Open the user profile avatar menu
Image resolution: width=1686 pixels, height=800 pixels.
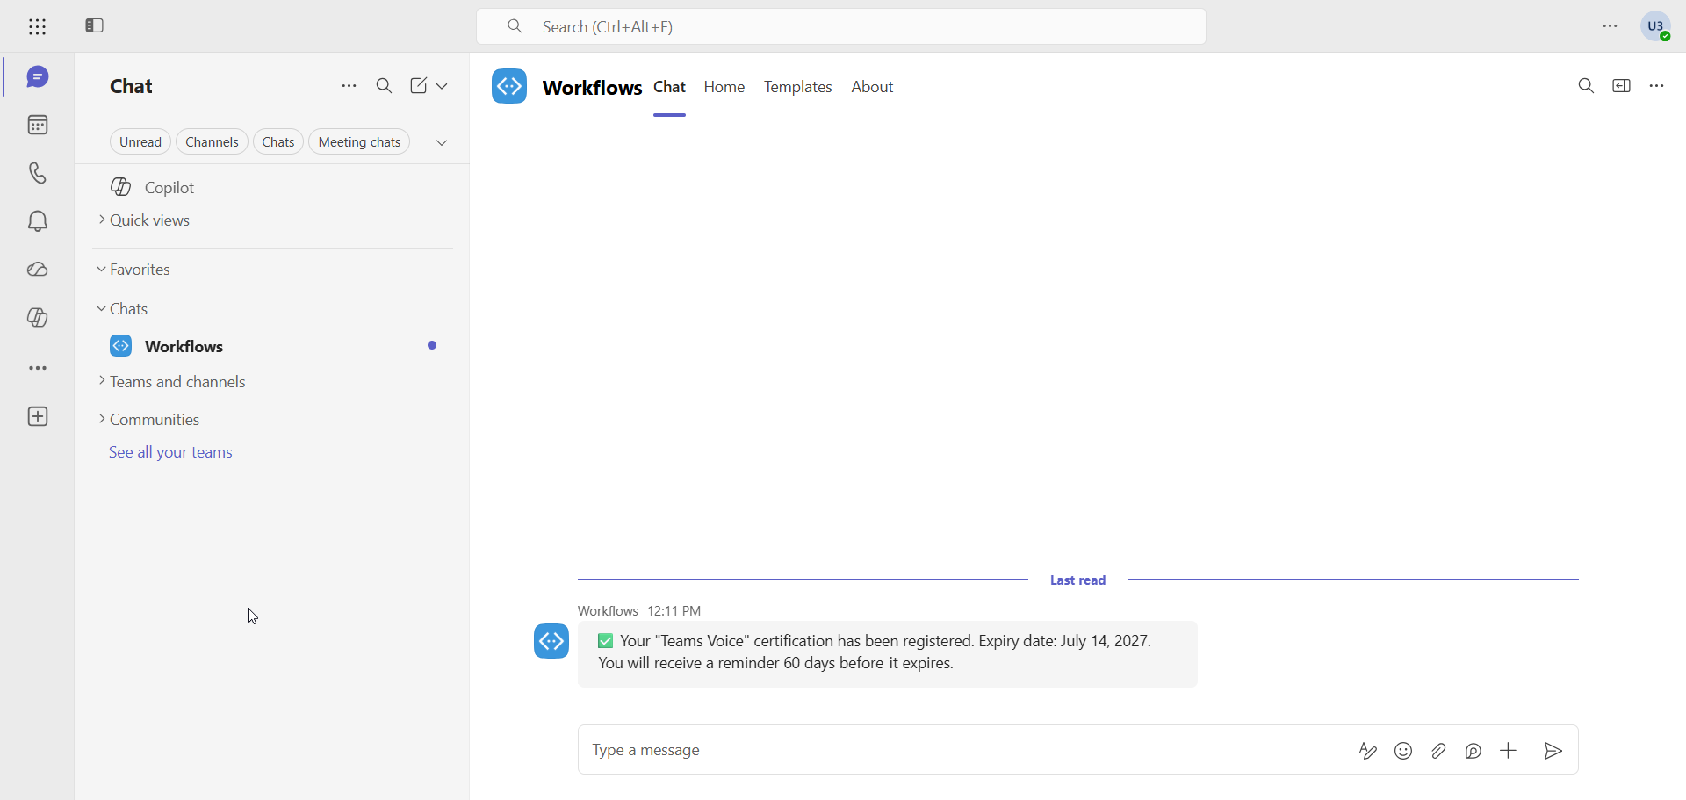tap(1656, 26)
